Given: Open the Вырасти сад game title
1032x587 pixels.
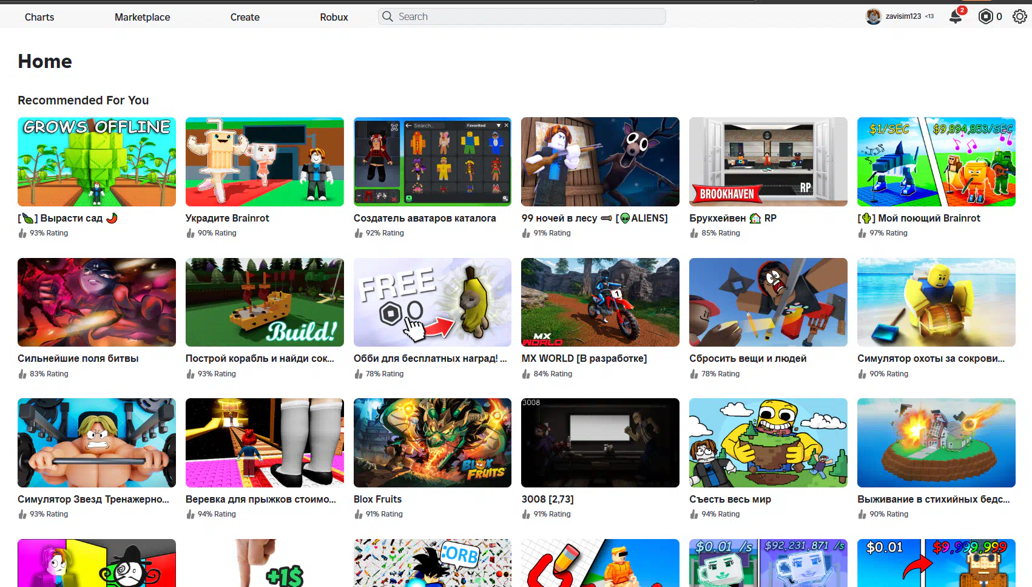Looking at the screenshot, I should [67, 218].
